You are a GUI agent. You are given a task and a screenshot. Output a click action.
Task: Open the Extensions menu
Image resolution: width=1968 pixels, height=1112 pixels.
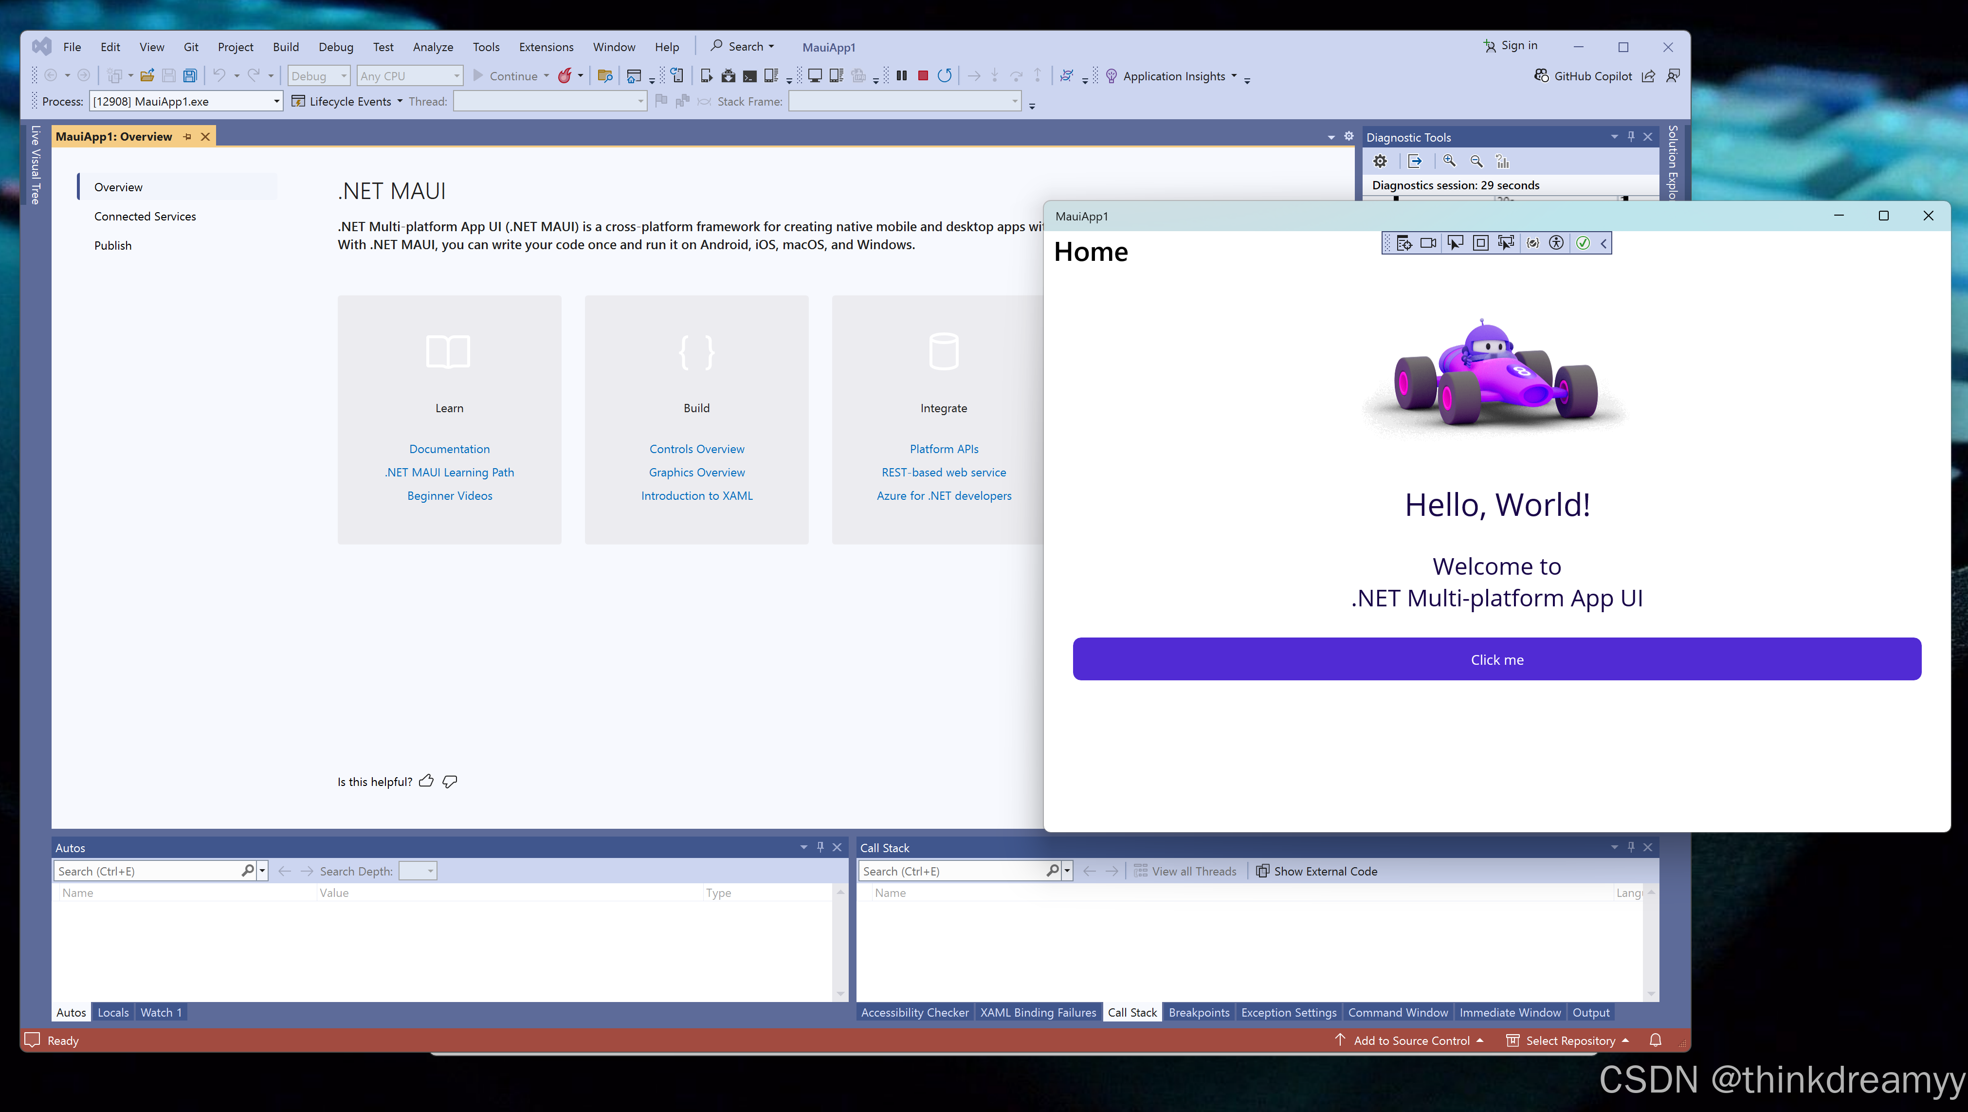(x=546, y=47)
